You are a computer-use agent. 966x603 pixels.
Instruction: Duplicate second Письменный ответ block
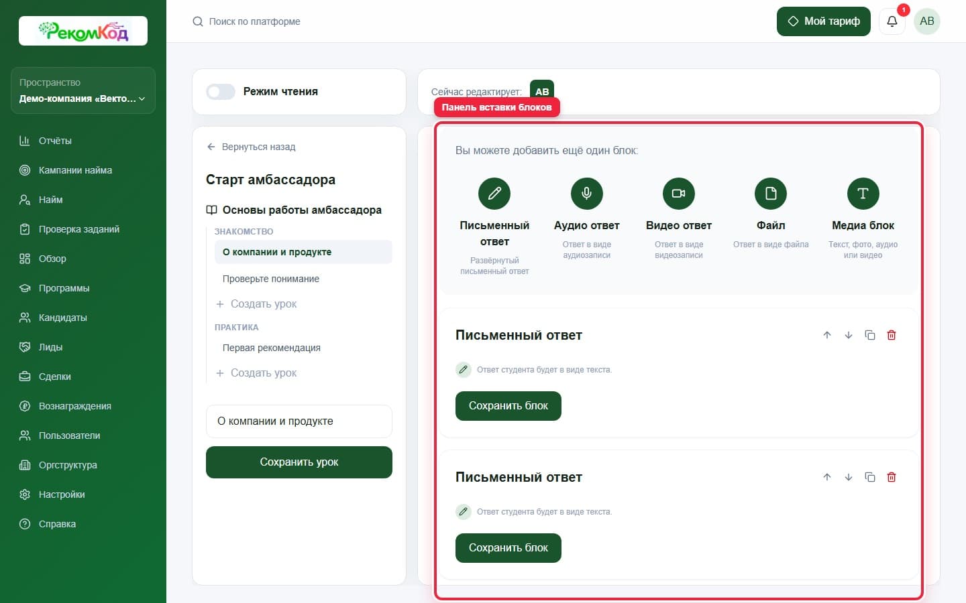point(870,477)
